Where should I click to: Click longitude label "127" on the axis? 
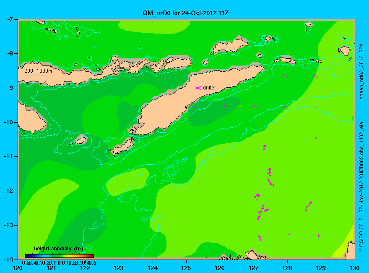[x=253, y=268]
